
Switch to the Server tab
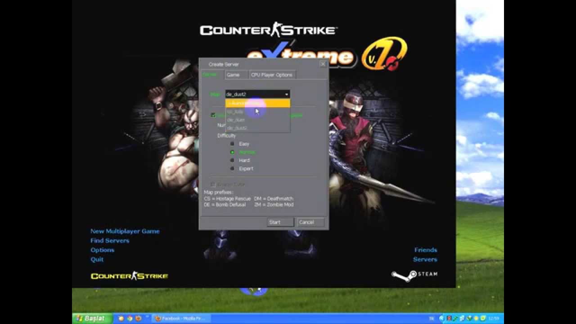[x=211, y=75]
